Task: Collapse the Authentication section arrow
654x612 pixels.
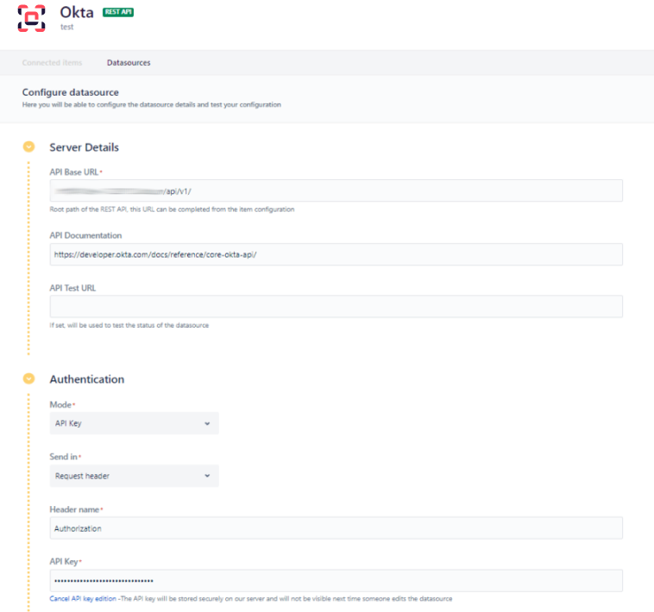Action: [x=28, y=378]
